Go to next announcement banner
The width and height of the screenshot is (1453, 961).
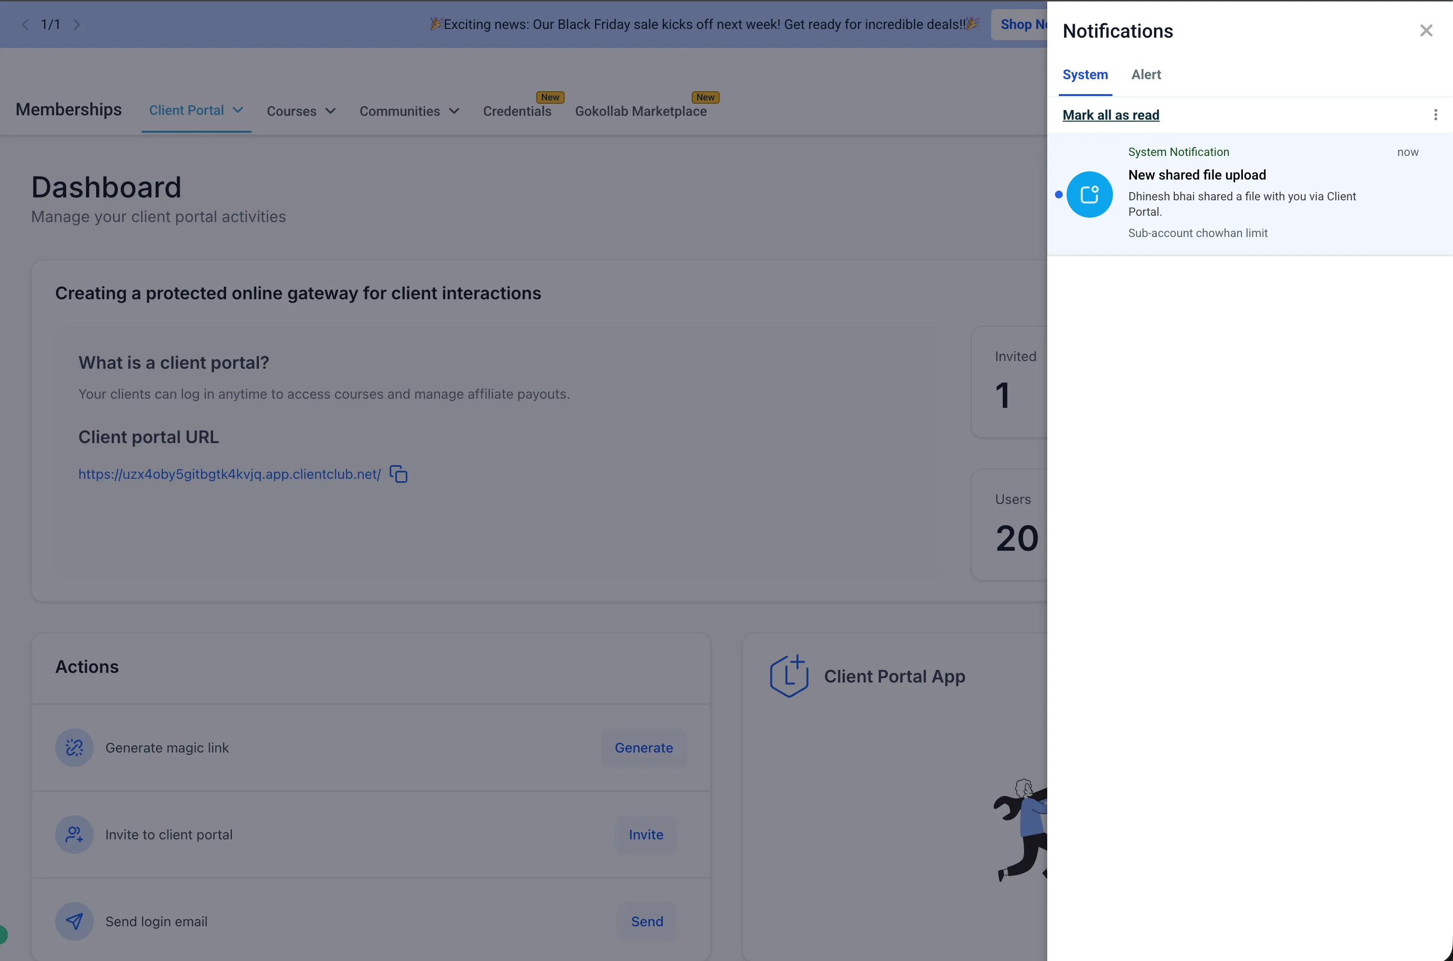click(77, 25)
